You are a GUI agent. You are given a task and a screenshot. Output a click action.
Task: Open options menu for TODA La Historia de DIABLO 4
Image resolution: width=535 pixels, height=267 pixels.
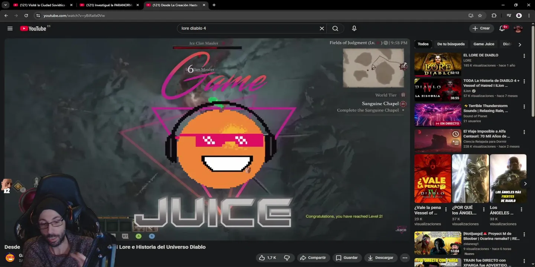[524, 81]
